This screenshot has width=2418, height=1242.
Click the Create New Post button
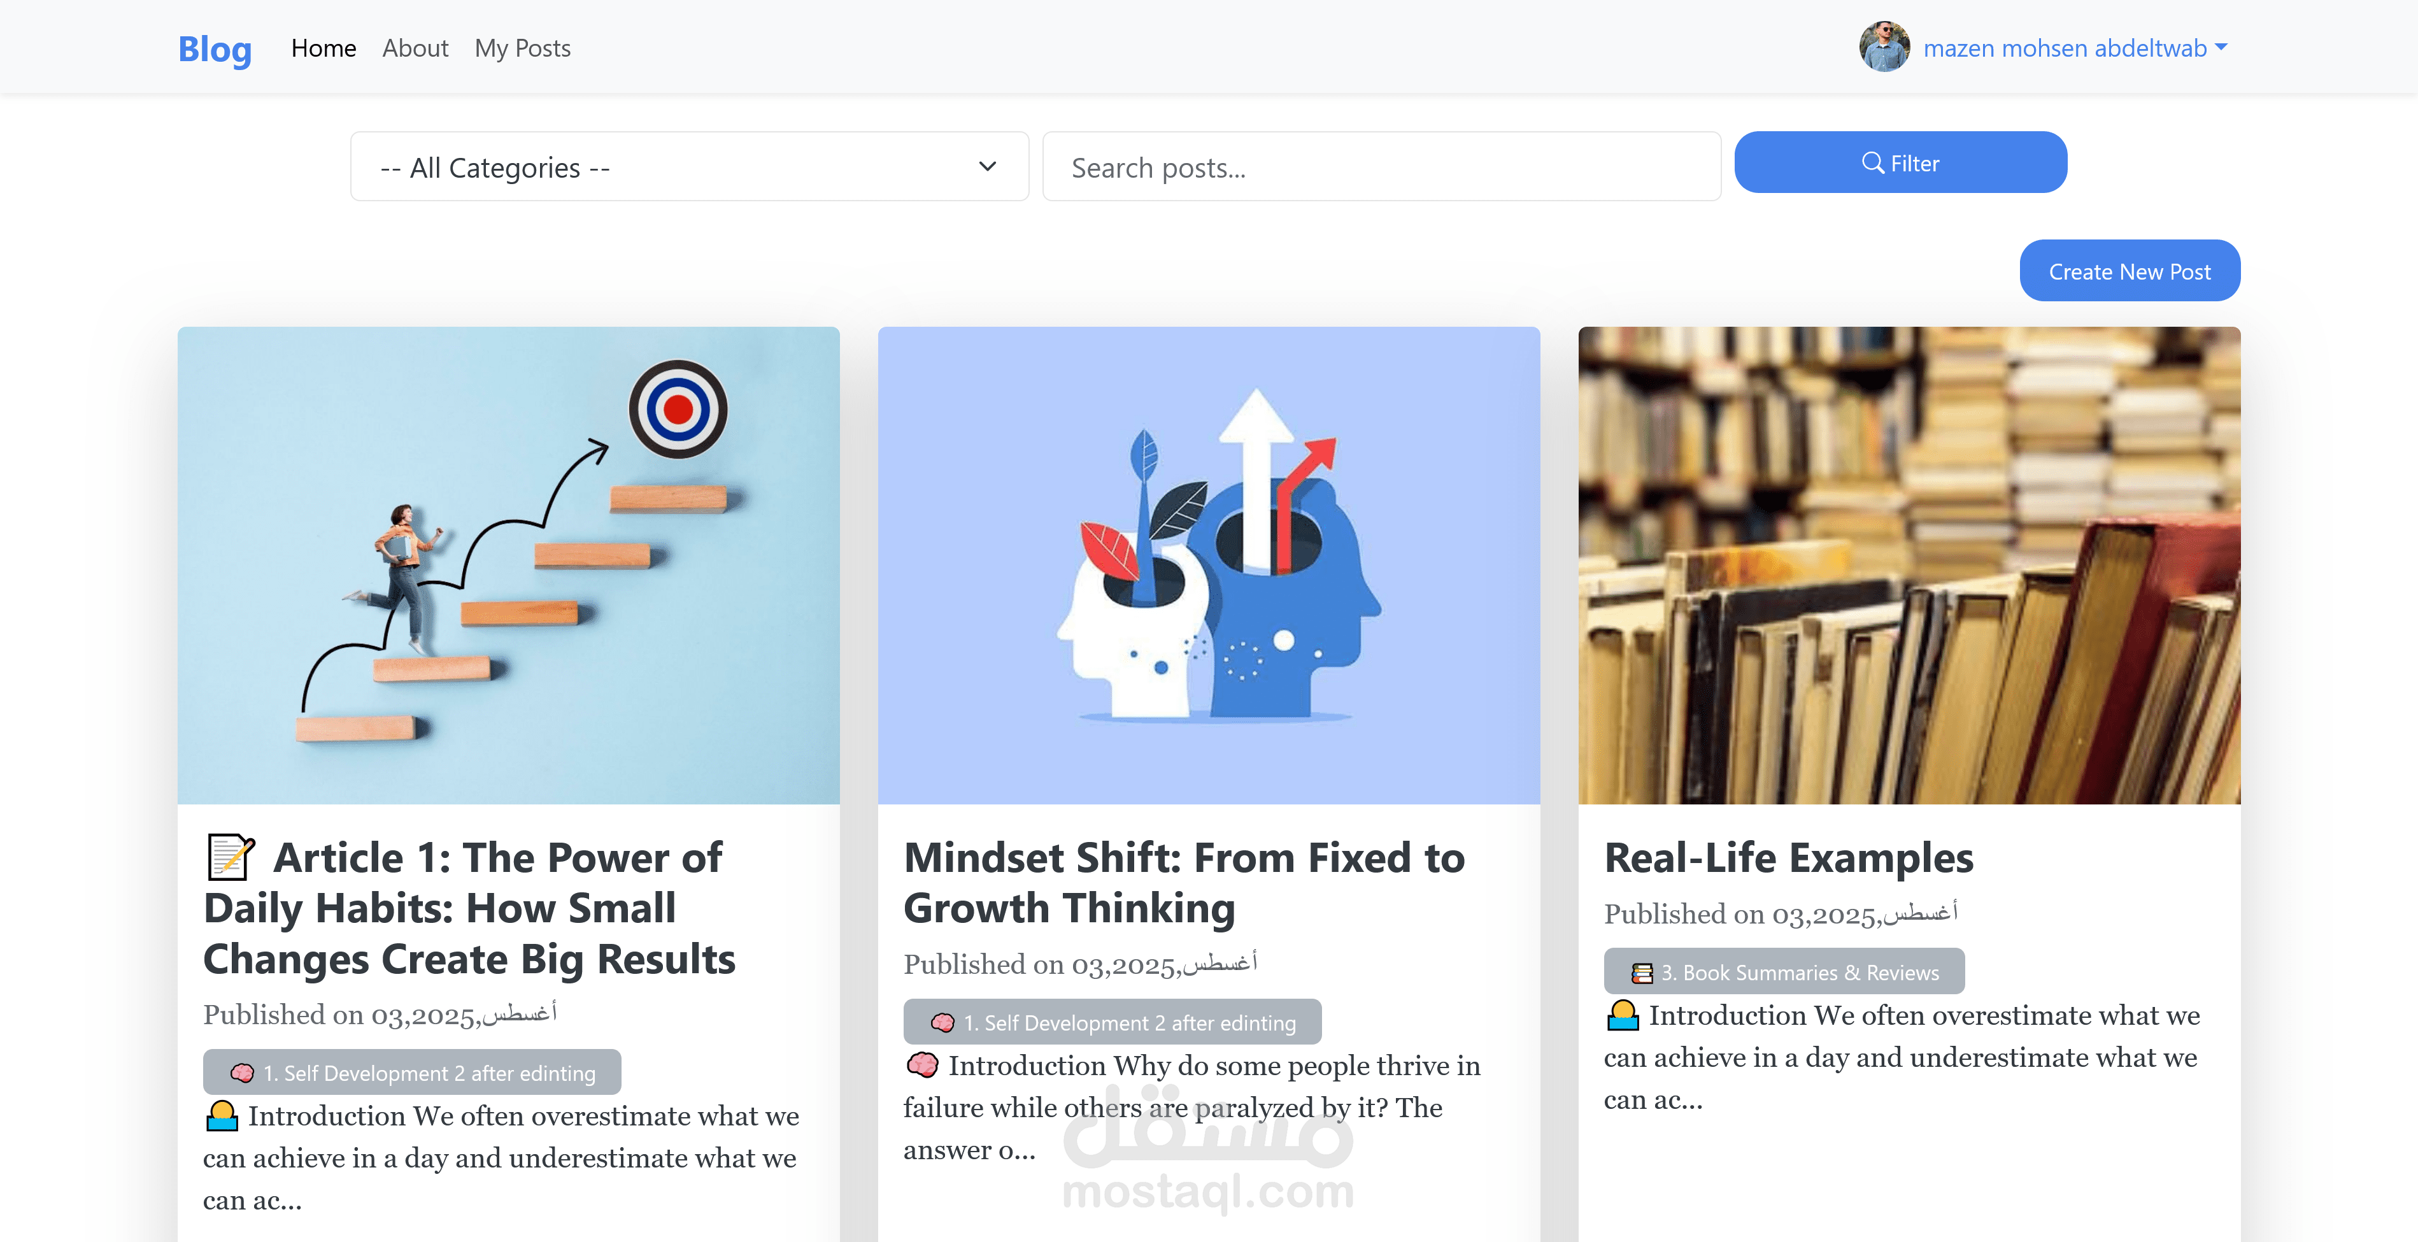point(2129,270)
